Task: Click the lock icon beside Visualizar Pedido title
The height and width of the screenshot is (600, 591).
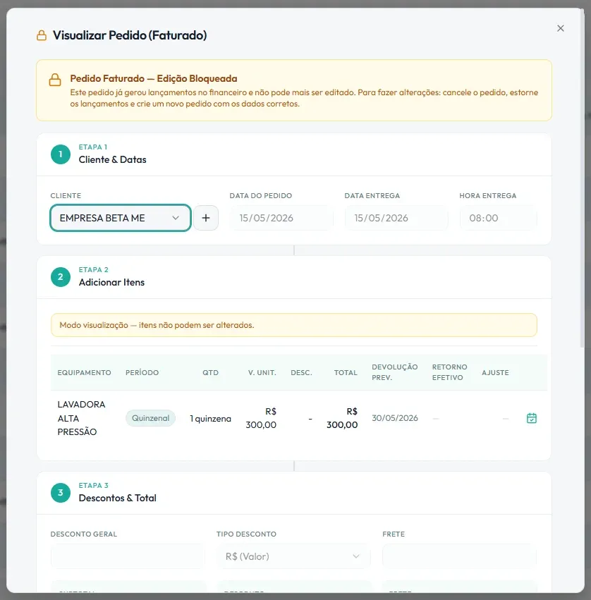Action: click(42, 35)
